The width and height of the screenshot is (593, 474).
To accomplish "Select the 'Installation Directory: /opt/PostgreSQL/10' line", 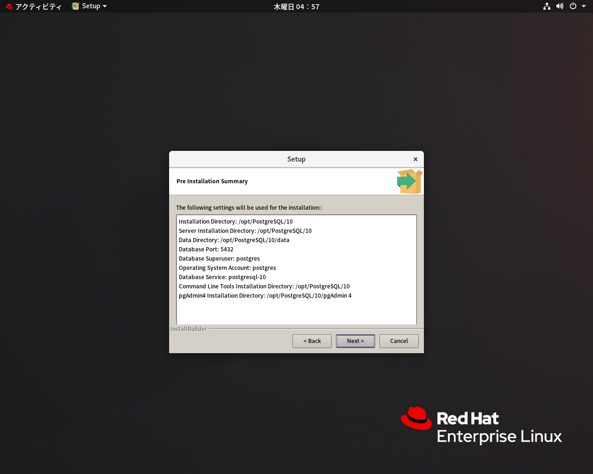I will point(236,222).
